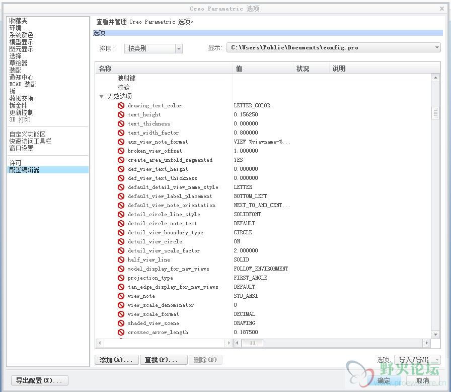
Task: Click invalid icon beside text_thickness
Action: pos(121,123)
